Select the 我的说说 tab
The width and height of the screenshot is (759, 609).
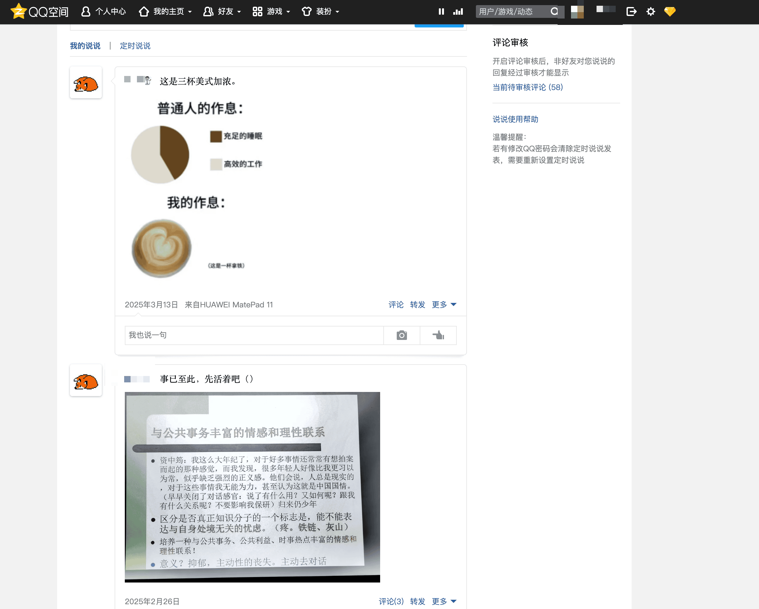pyautogui.click(x=85, y=46)
